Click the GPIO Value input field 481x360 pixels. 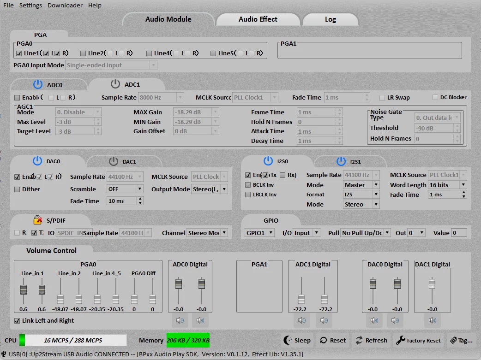coord(459,233)
